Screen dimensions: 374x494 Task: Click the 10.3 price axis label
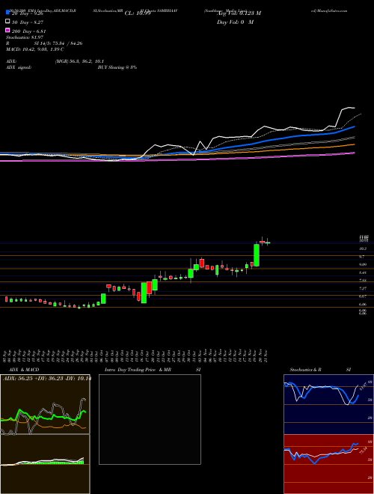tap(362, 248)
